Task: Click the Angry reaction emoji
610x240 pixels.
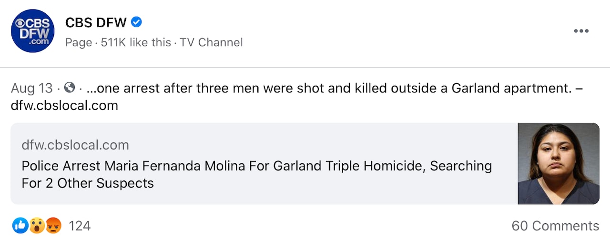Action: (x=53, y=225)
